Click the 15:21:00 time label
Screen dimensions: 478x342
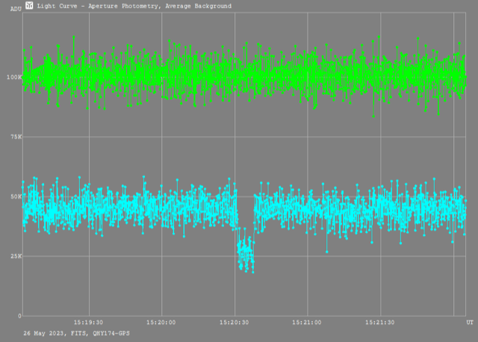[307, 323]
